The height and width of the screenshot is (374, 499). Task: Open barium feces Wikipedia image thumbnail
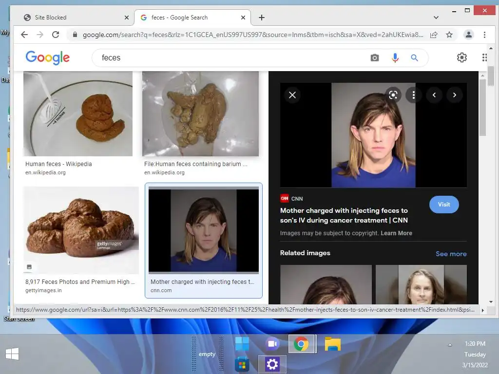click(200, 113)
